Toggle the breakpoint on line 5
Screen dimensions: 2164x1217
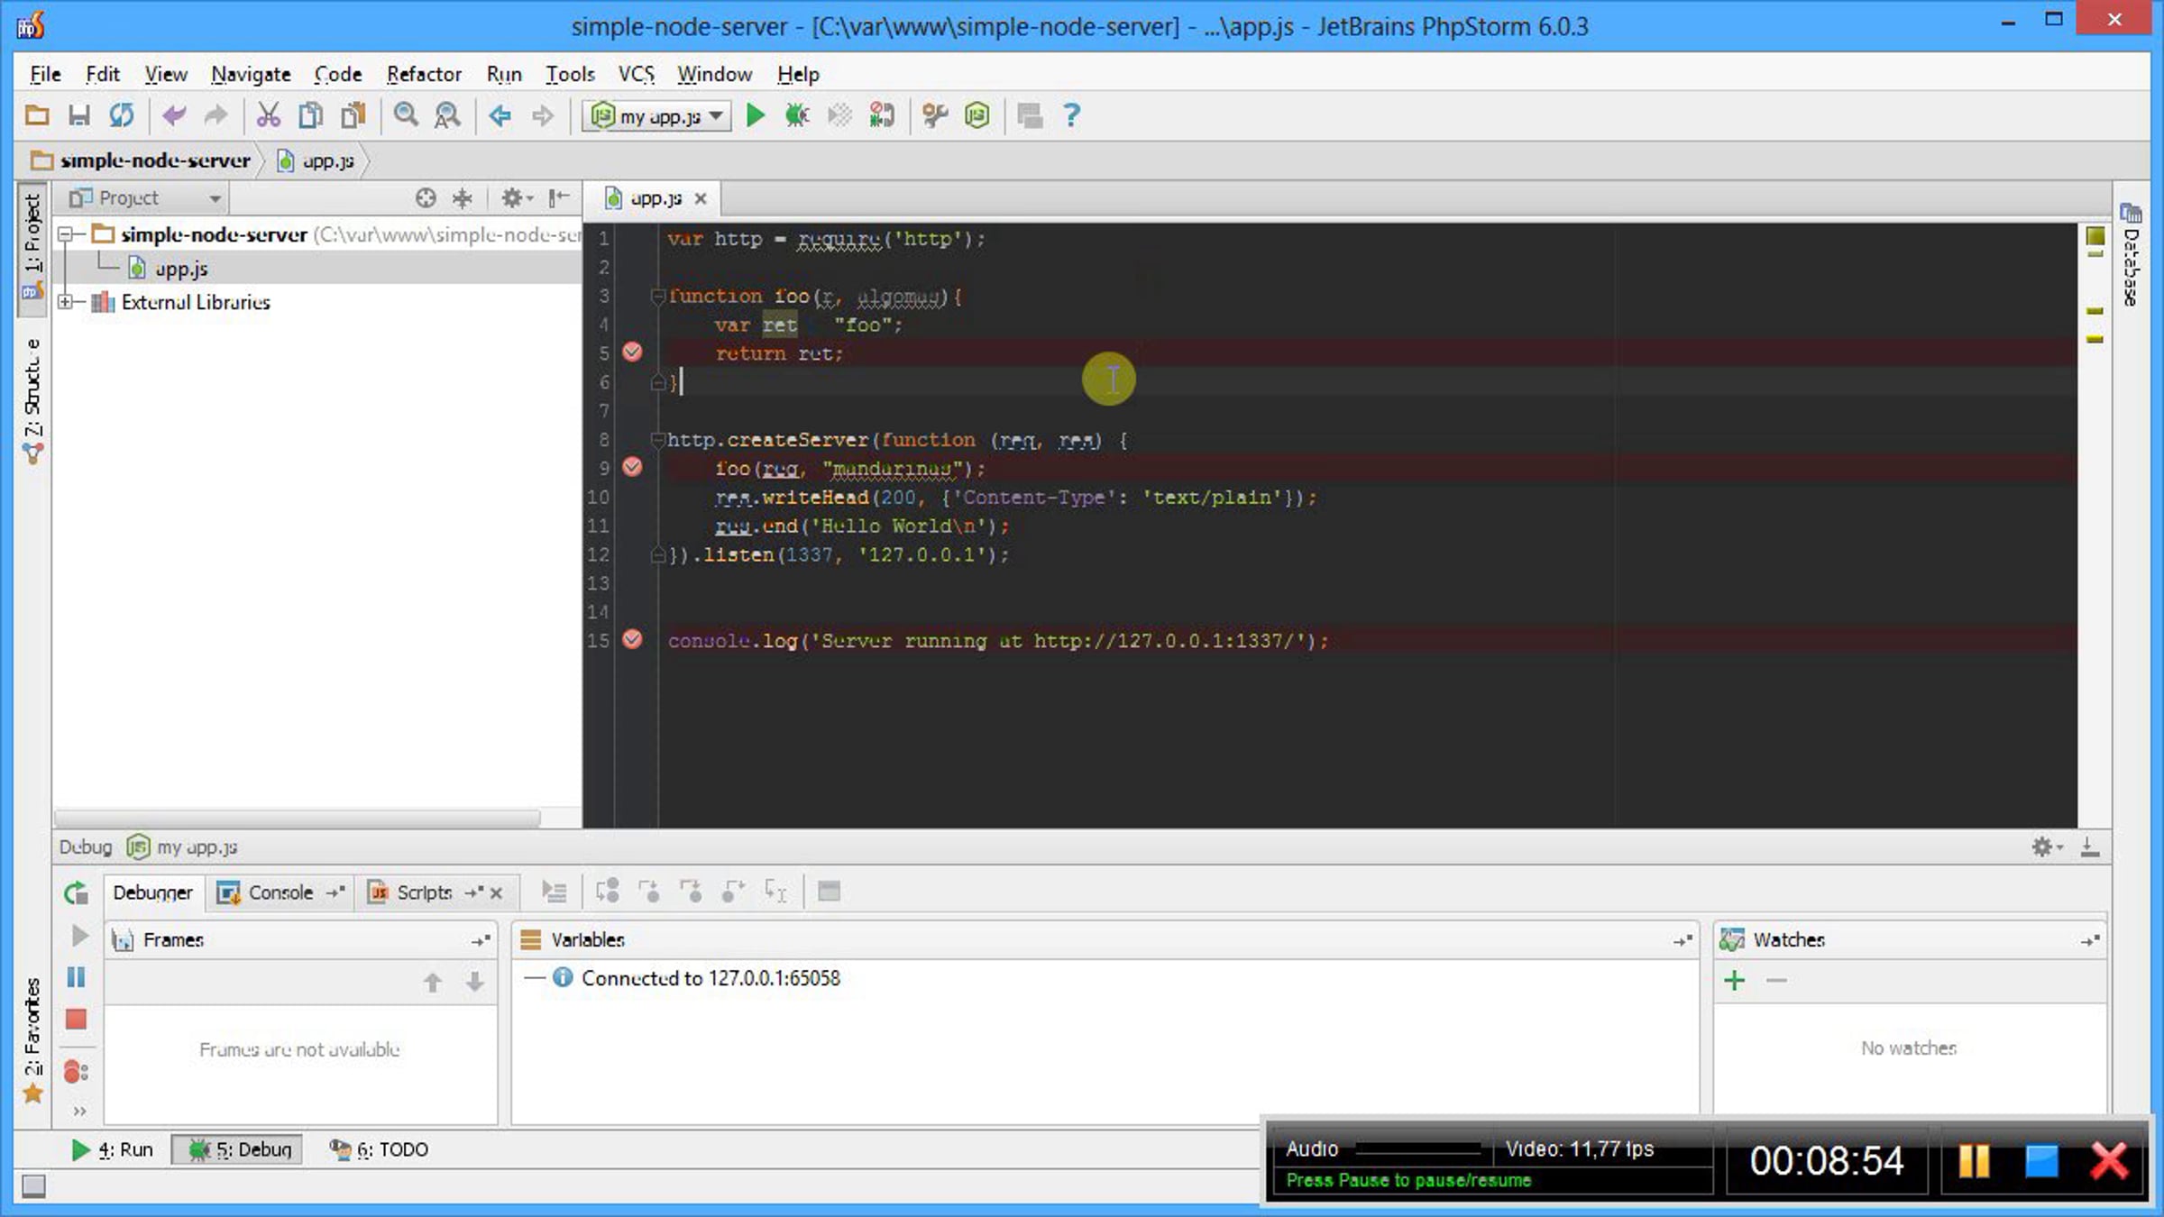tap(633, 352)
